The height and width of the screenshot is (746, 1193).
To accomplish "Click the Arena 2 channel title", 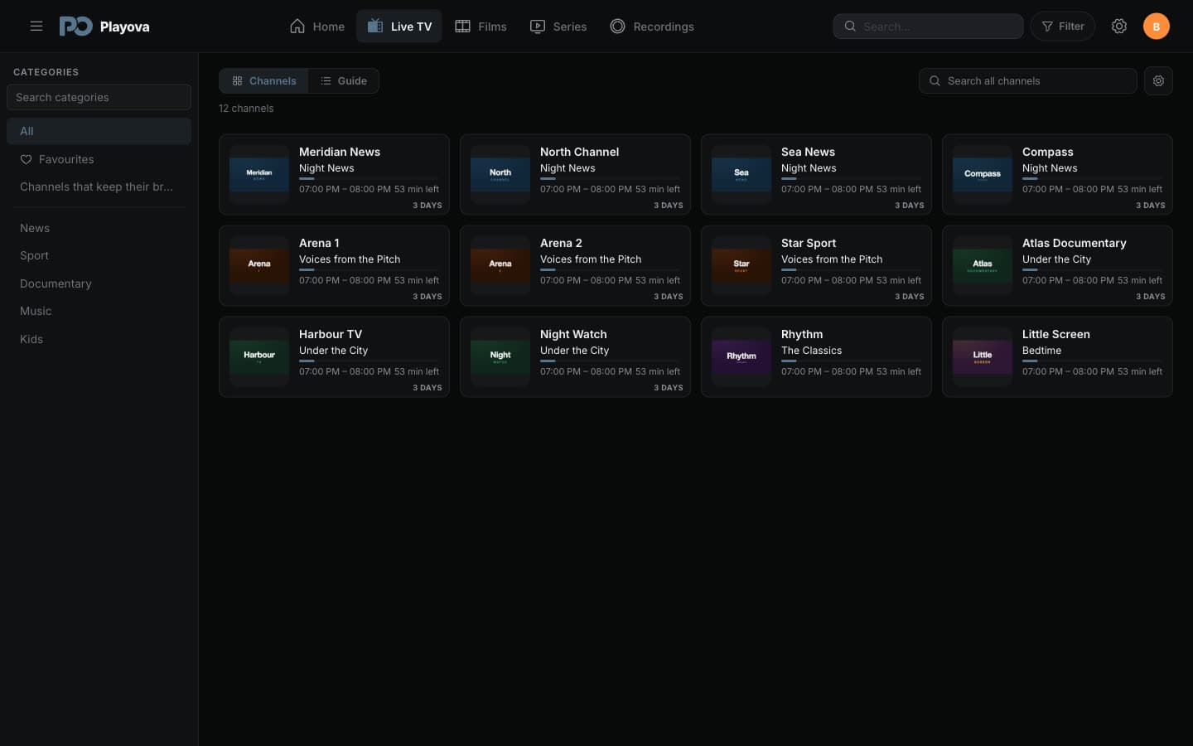I will tap(561, 243).
